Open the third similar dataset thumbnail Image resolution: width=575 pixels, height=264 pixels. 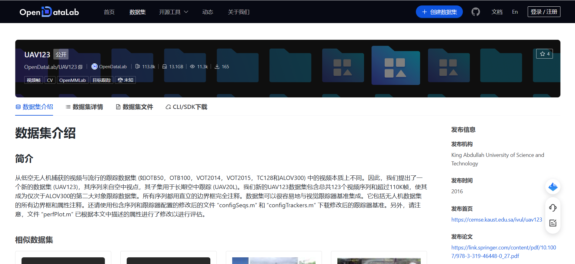click(x=274, y=260)
